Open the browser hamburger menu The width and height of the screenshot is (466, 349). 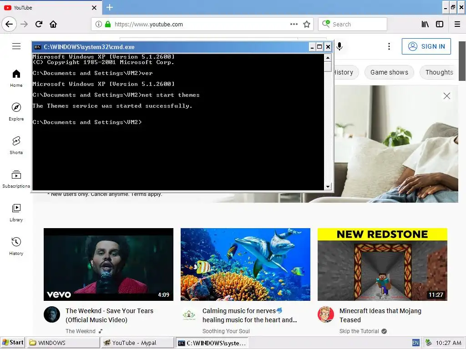click(457, 24)
